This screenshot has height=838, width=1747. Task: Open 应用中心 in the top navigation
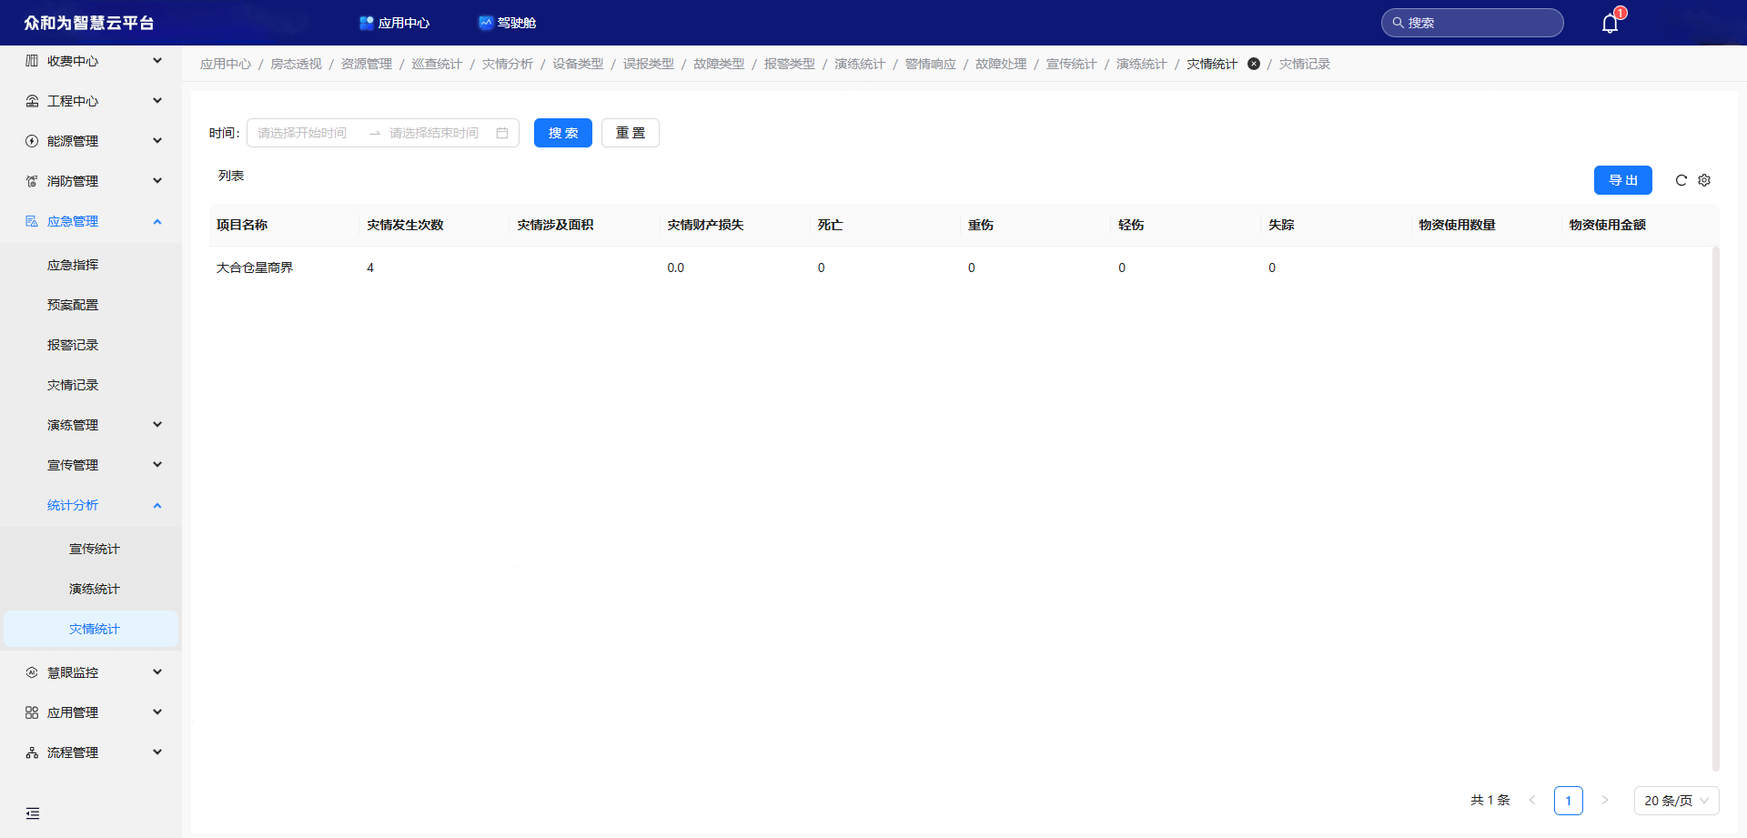coord(394,23)
